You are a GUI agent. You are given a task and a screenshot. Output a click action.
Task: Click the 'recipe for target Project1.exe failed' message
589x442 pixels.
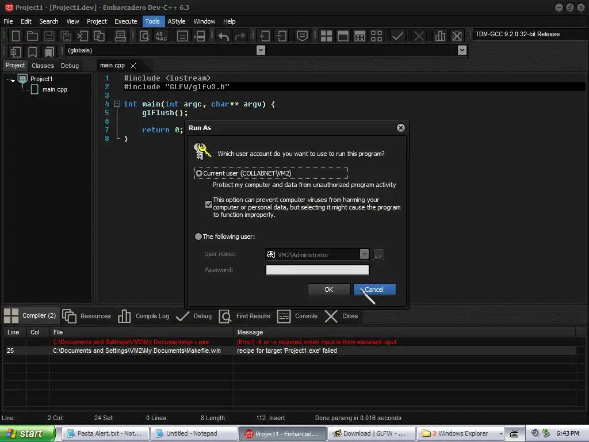[287, 350]
